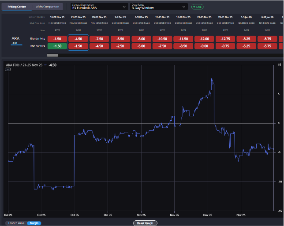The height and width of the screenshot is (226, 284).
Task: Click ARA Ref Mrg cell showing -2.50
Action: (x=120, y=46)
